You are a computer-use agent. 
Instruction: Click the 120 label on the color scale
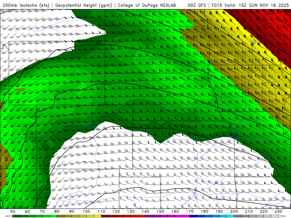(116, 211)
